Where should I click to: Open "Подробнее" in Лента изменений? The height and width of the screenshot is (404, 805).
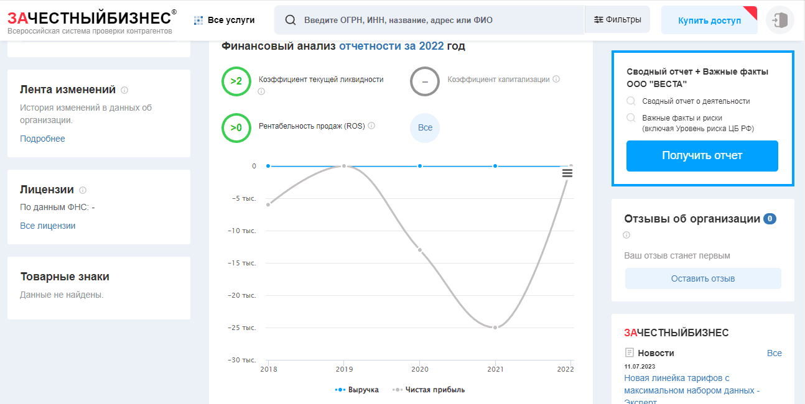pyautogui.click(x=42, y=138)
